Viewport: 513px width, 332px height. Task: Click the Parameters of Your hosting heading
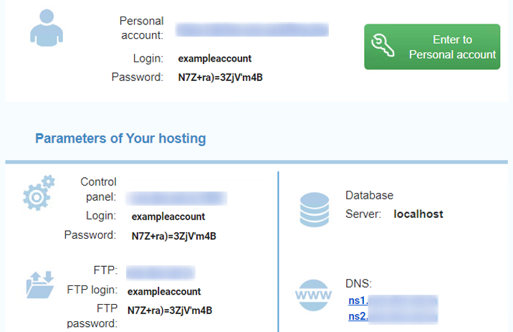[x=120, y=138]
